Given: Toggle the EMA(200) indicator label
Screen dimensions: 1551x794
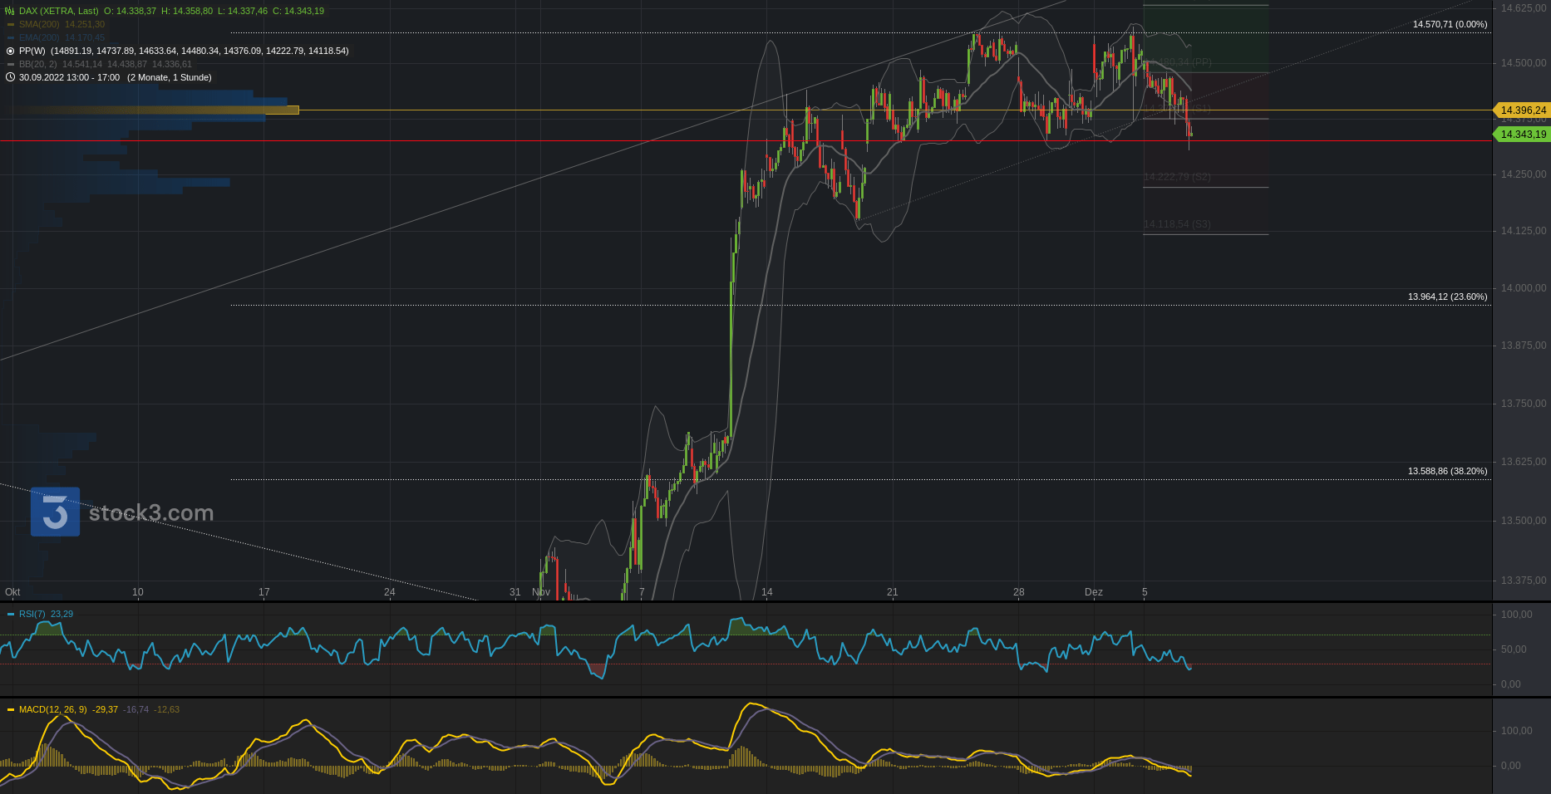Looking at the screenshot, I should click(x=39, y=37).
